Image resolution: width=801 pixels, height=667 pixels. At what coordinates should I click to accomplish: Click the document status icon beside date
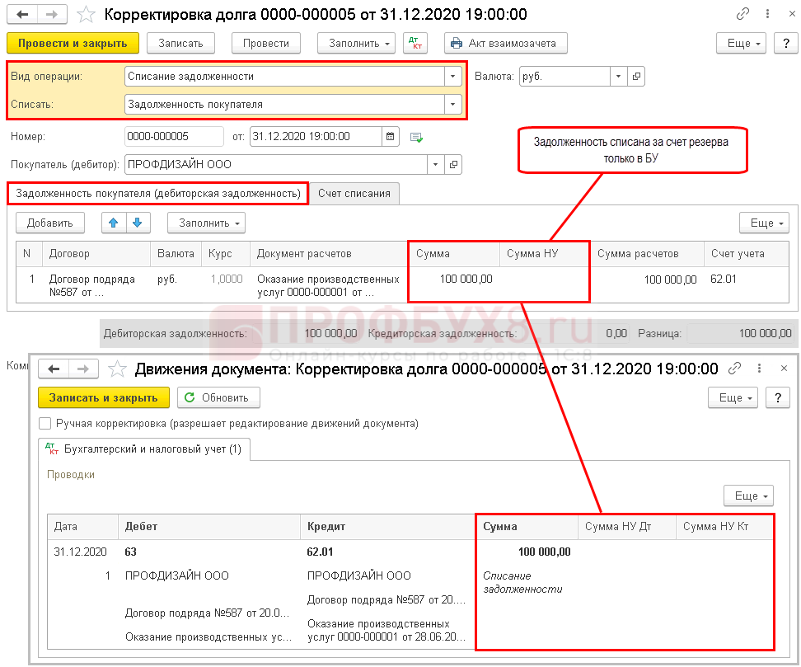coord(416,137)
